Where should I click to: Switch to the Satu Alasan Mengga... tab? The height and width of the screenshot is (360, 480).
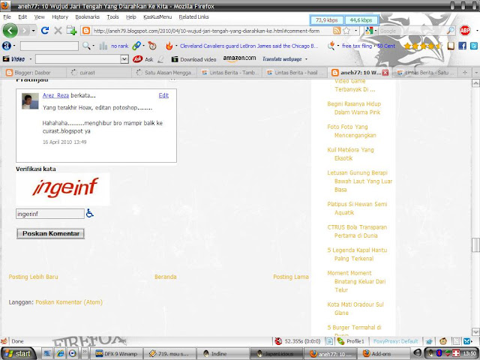(165, 73)
